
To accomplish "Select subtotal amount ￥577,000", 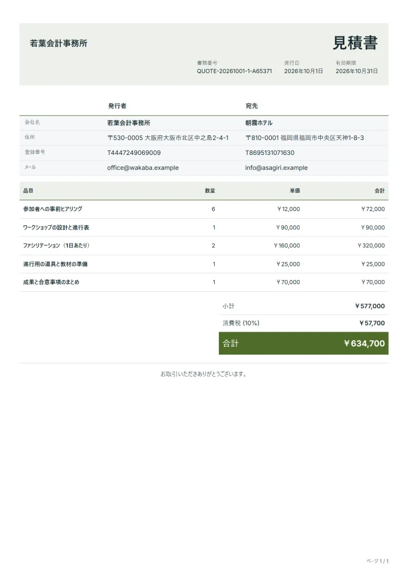I will pos(370,306).
